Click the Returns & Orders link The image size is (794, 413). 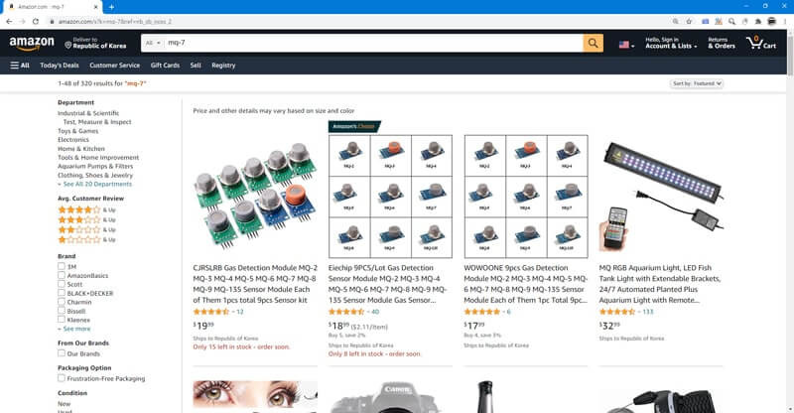(x=722, y=43)
